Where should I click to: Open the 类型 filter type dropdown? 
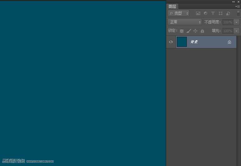[x=179, y=13]
